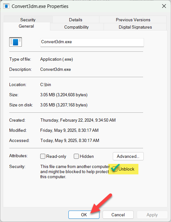Enable the Read-only attribute checkbox
The height and width of the screenshot is (222, 171).
click(43, 156)
